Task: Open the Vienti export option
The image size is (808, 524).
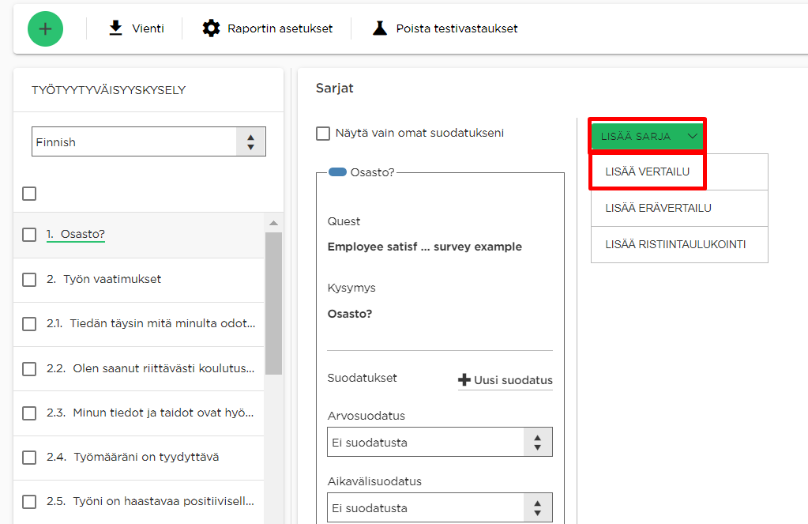Action: tap(137, 28)
